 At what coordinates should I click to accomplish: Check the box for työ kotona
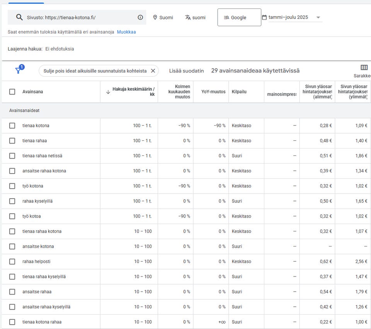[12, 186]
